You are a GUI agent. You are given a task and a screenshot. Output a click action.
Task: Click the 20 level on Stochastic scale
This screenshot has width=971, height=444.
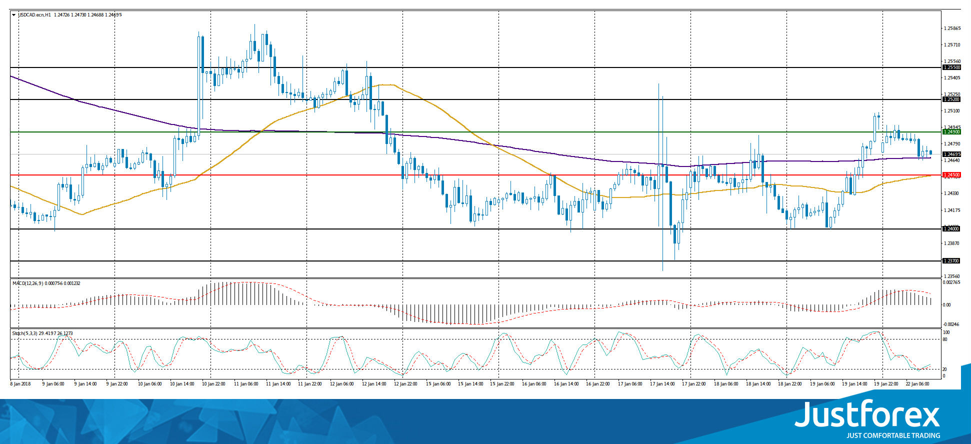[945, 369]
